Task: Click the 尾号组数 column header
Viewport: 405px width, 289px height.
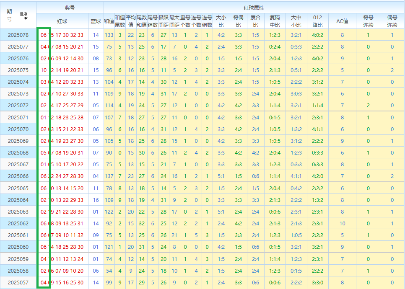Action: pyautogui.click(x=152, y=21)
